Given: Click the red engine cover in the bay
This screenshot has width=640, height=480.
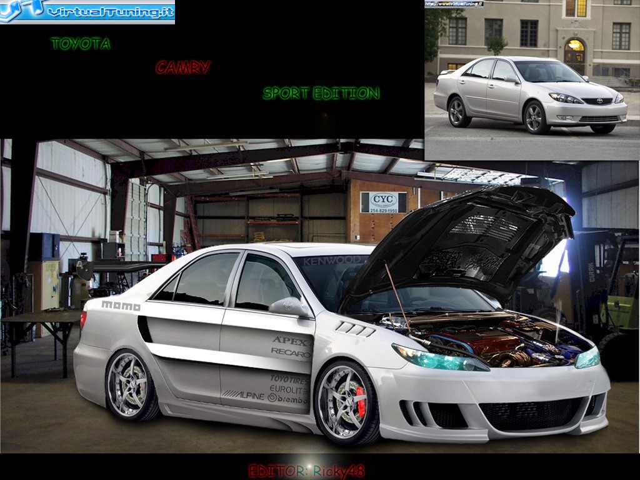Looking at the screenshot, I should coord(484,341).
